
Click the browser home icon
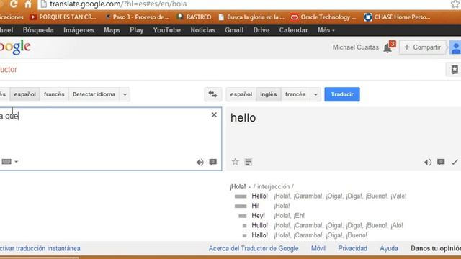(28, 4)
